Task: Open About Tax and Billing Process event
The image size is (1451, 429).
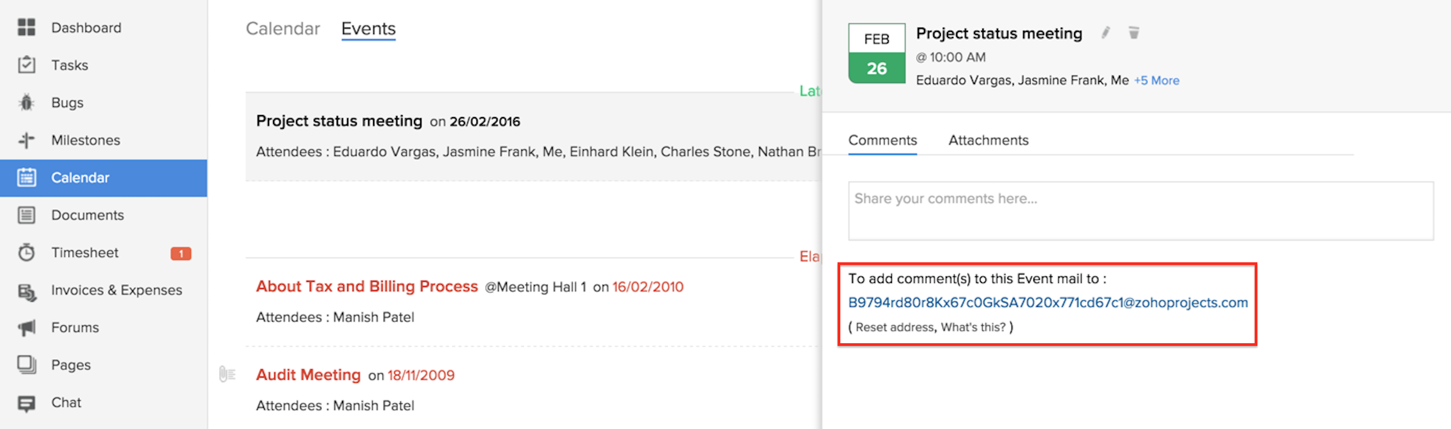Action: [x=367, y=286]
